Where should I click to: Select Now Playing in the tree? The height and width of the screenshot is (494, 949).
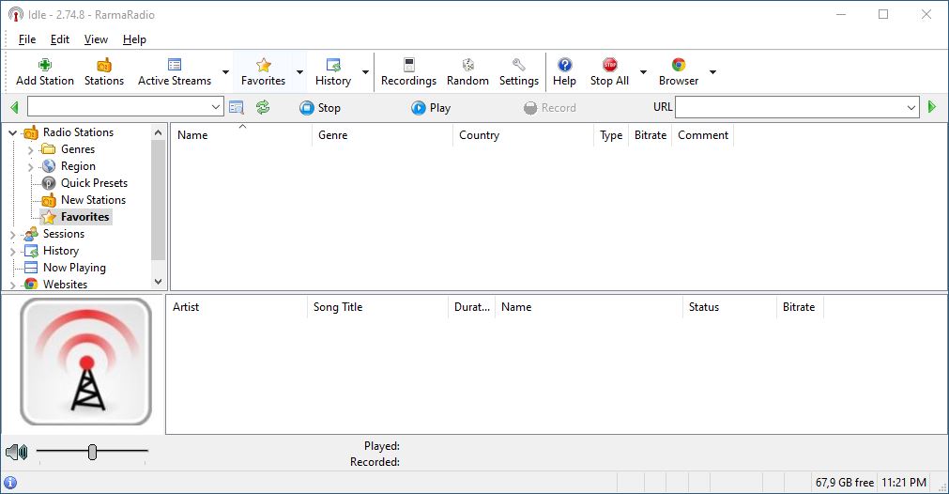[x=74, y=268]
